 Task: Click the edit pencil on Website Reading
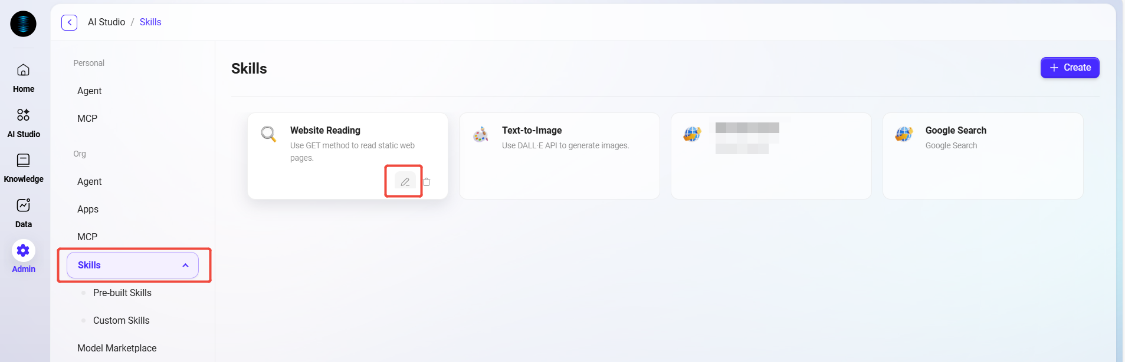point(405,182)
